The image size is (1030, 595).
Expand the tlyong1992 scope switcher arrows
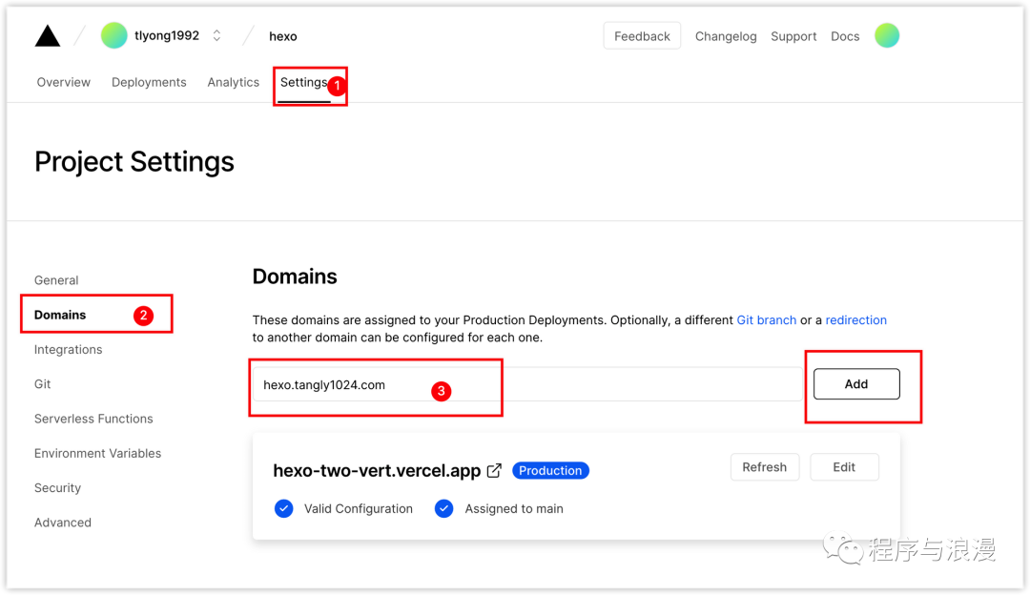click(x=216, y=35)
